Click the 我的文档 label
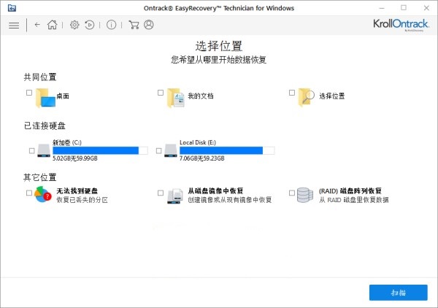438x308 pixels. (x=201, y=96)
